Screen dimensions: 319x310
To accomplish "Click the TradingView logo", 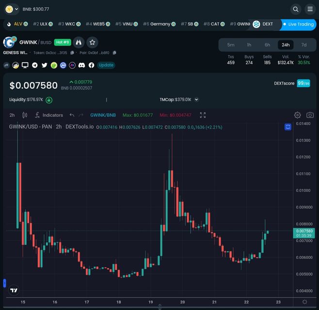I will click(x=14, y=290).
